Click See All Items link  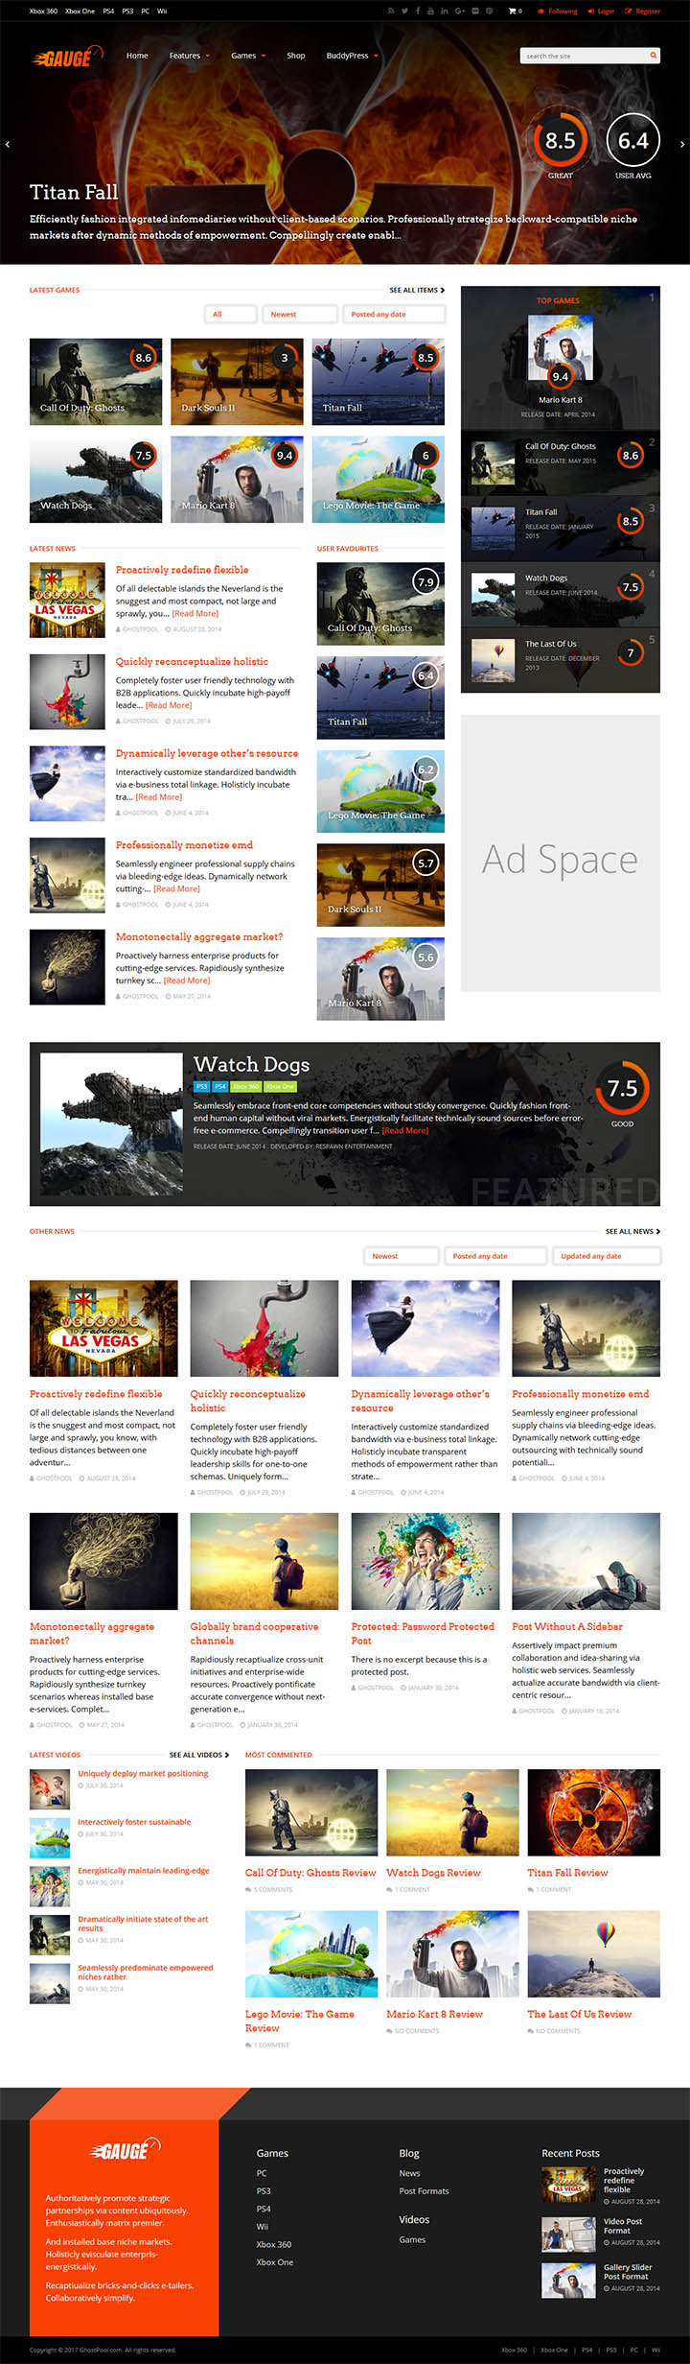(x=417, y=290)
